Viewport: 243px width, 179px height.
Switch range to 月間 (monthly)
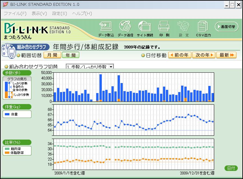coord(52,55)
